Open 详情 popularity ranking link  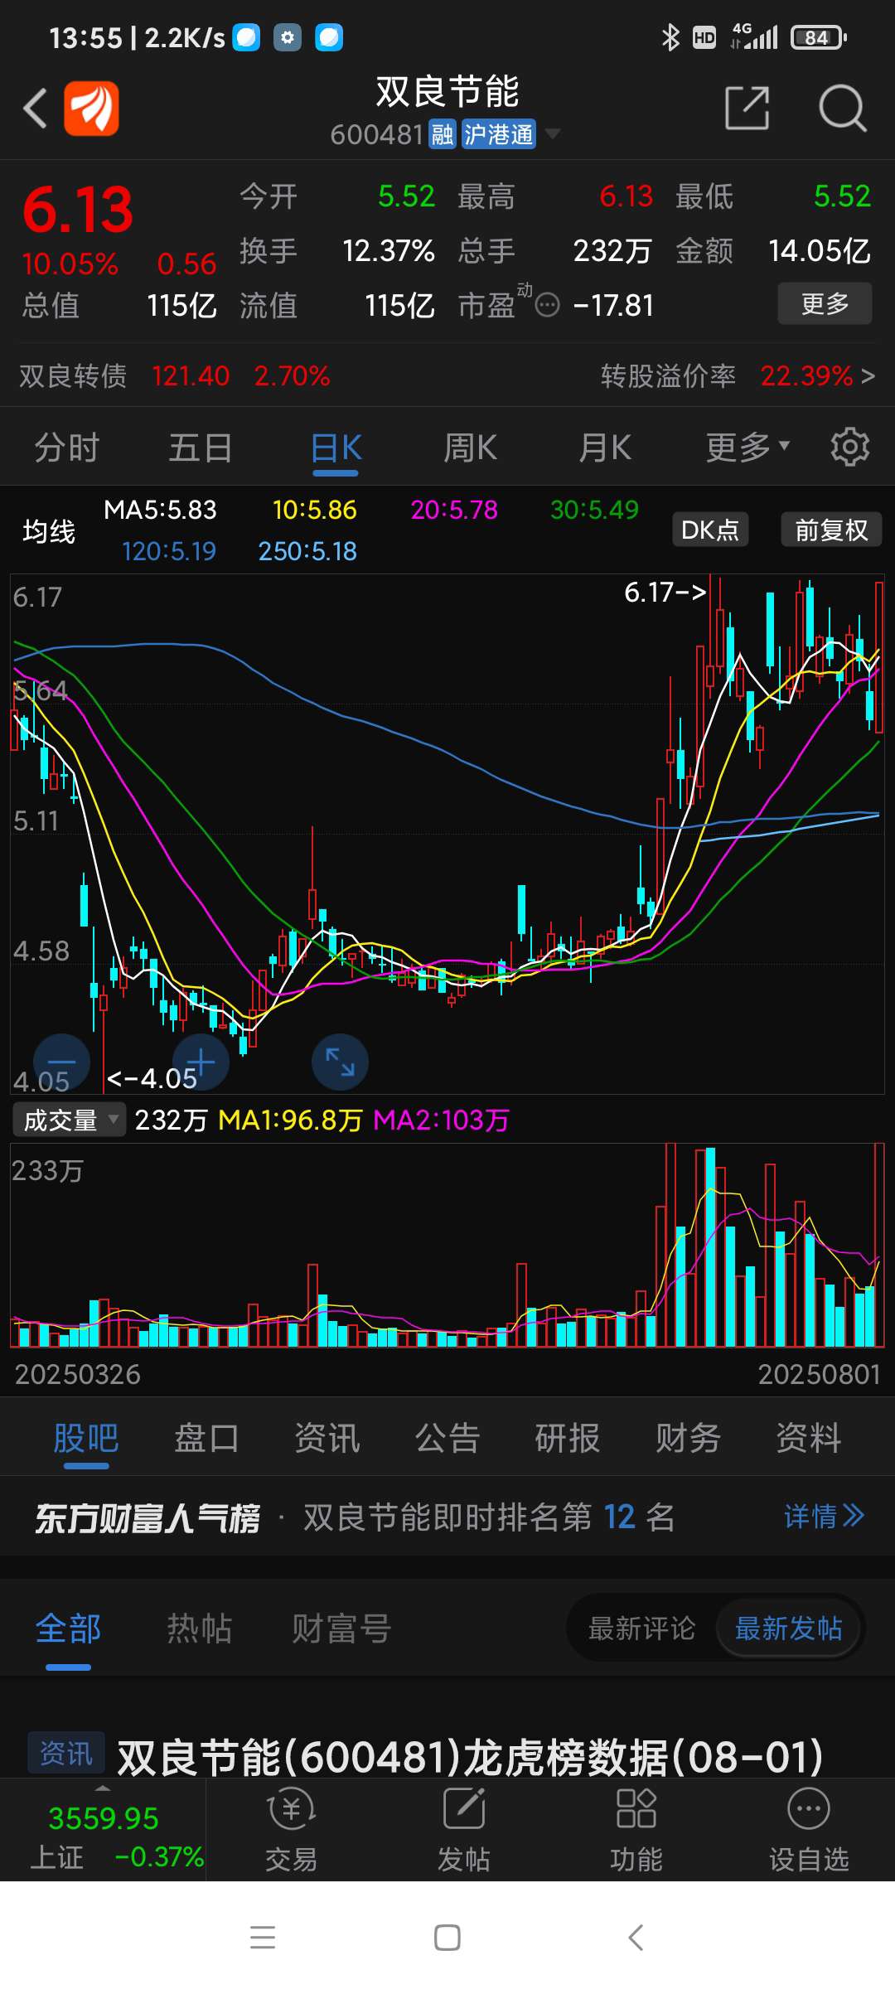coord(824,1517)
